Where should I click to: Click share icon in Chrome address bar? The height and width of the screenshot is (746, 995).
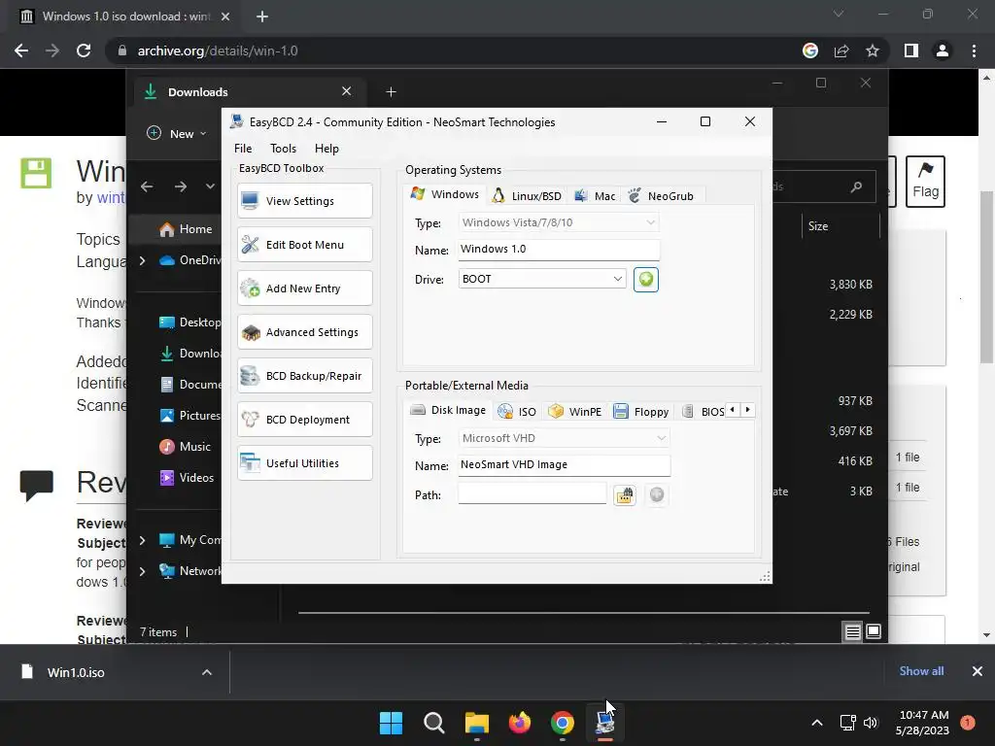click(x=841, y=51)
